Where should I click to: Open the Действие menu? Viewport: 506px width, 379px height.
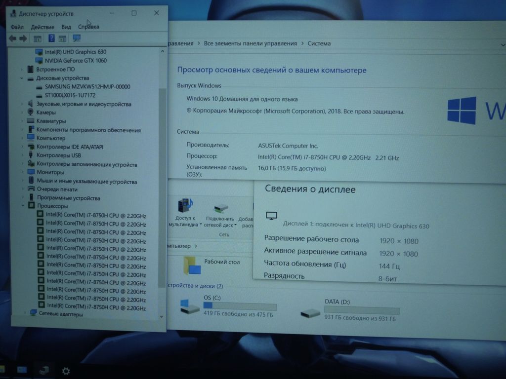(x=42, y=27)
